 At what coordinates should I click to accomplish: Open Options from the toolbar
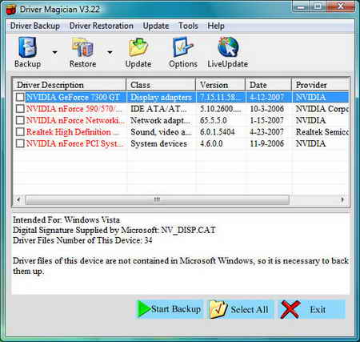tap(183, 47)
